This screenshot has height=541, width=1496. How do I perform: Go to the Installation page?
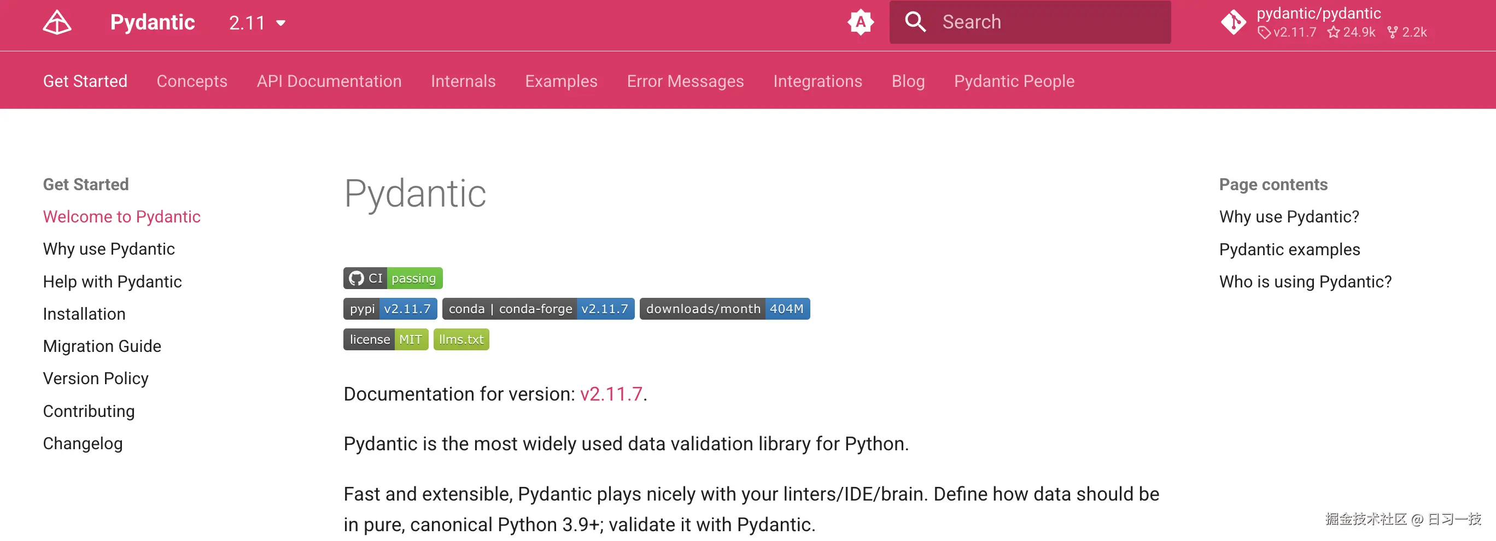[x=84, y=314]
